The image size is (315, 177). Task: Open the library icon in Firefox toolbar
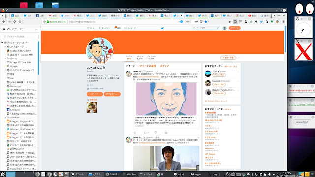coord(230,22)
